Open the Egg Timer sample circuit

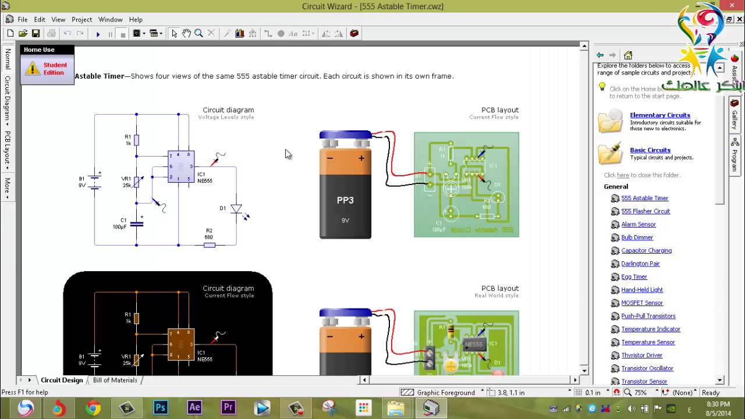coord(634,277)
